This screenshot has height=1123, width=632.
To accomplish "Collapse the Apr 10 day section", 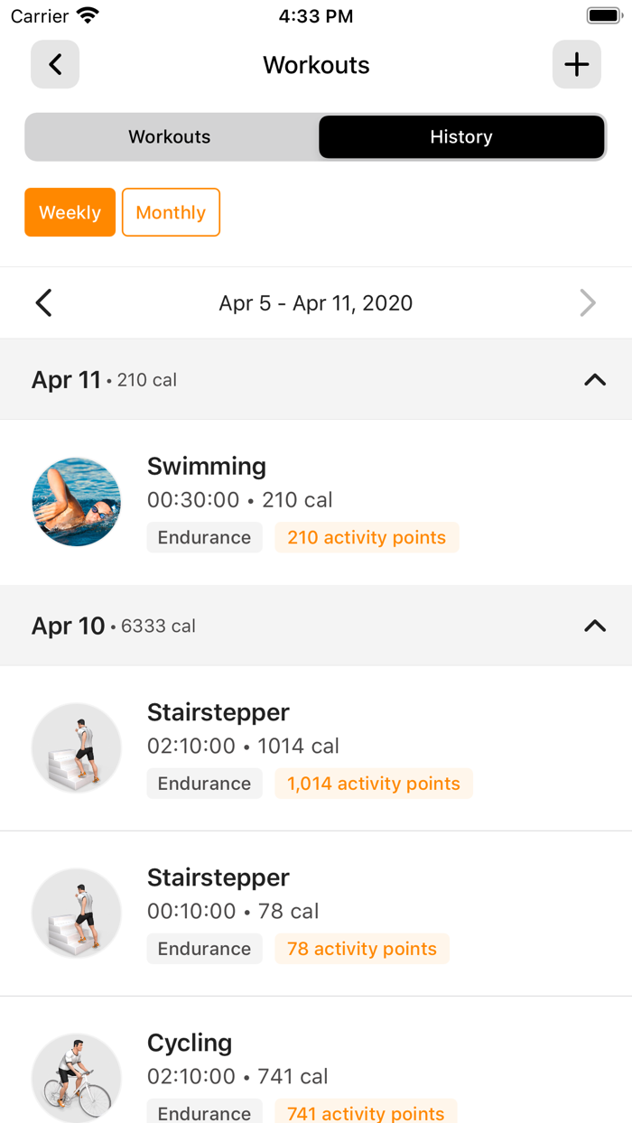I will click(x=594, y=626).
